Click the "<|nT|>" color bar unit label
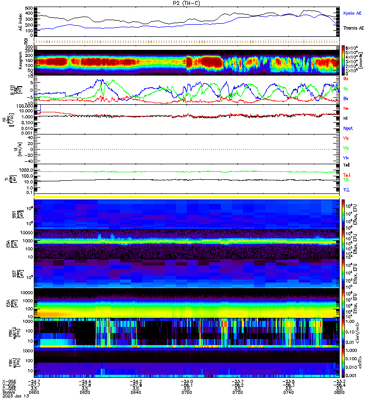This screenshot has width=378, height=403. [360, 363]
